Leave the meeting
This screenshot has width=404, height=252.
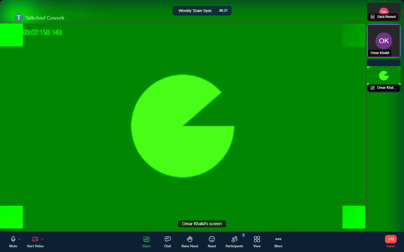(x=391, y=242)
